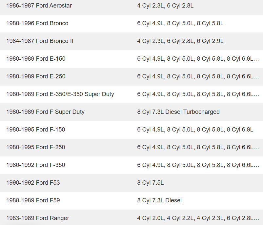The height and width of the screenshot is (225, 263).
Task: Click the truncated engine list for Ford F-250
Action: [x=198, y=147]
